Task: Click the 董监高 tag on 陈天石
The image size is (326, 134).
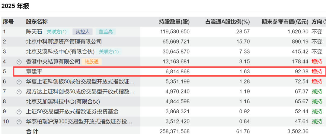Action: 106,32
